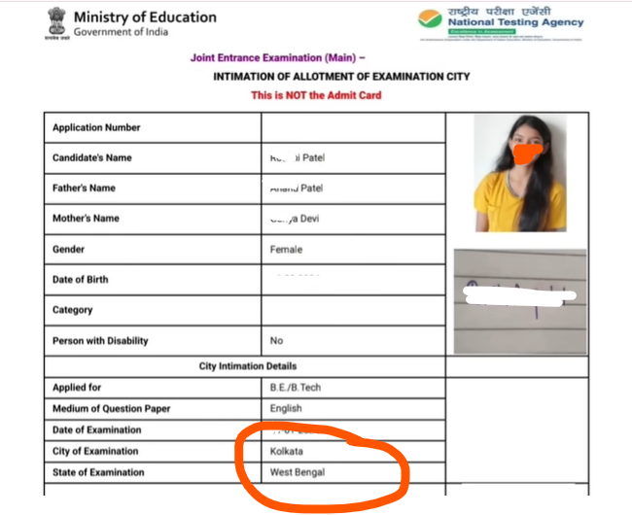Click the National Testing Agency logo
Screen dimensions: 632x515
(501, 24)
